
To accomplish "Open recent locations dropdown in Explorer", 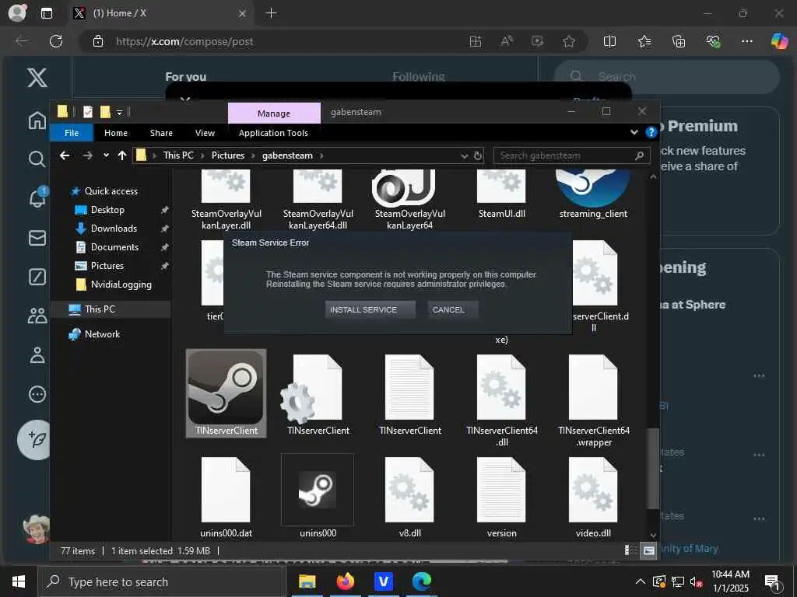I will 106,155.
